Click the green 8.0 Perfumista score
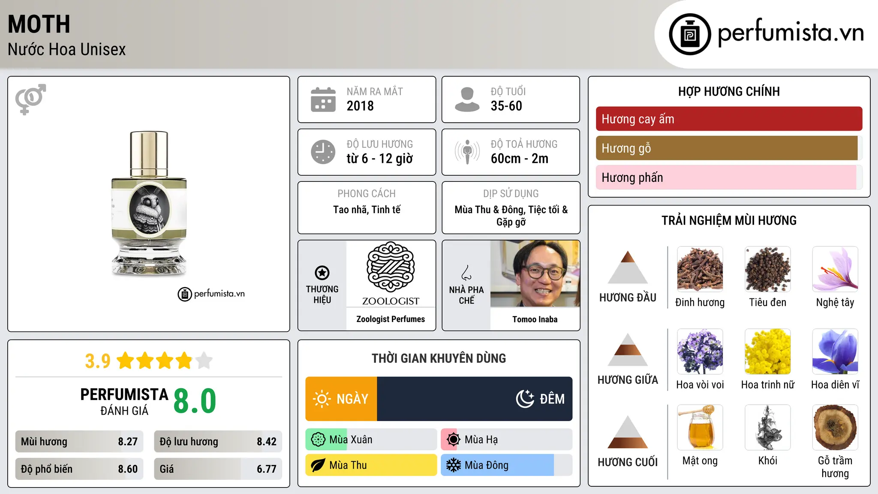The width and height of the screenshot is (878, 494). (x=195, y=401)
